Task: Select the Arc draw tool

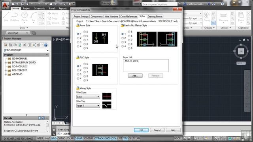Action: 34,17
